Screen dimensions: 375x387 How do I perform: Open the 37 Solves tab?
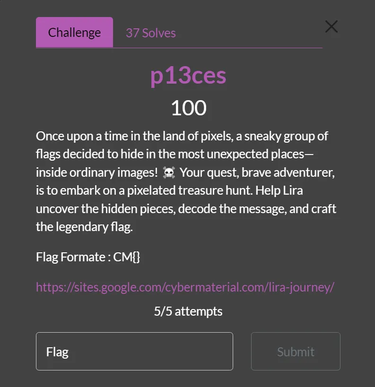coord(150,33)
